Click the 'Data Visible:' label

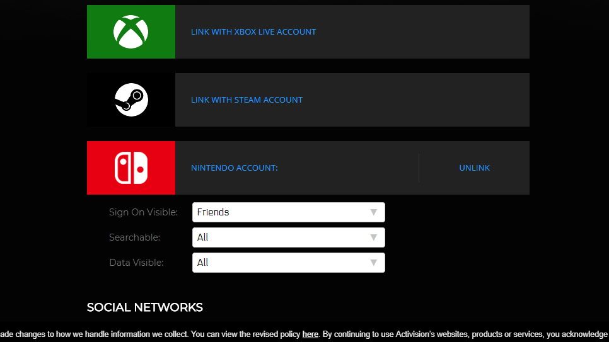tap(136, 263)
